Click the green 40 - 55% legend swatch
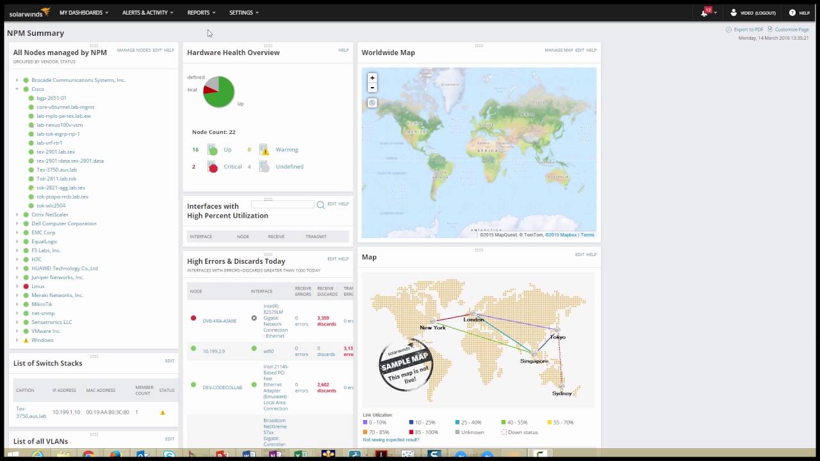Screen dimensions: 820x461 [x=504, y=423]
